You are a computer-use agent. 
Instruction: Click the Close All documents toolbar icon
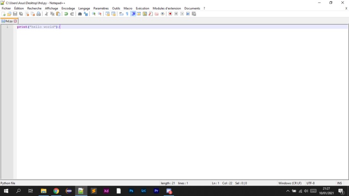[x=33, y=14]
